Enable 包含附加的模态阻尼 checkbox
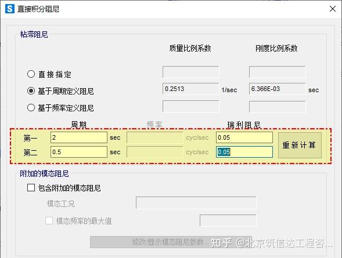 (31, 187)
